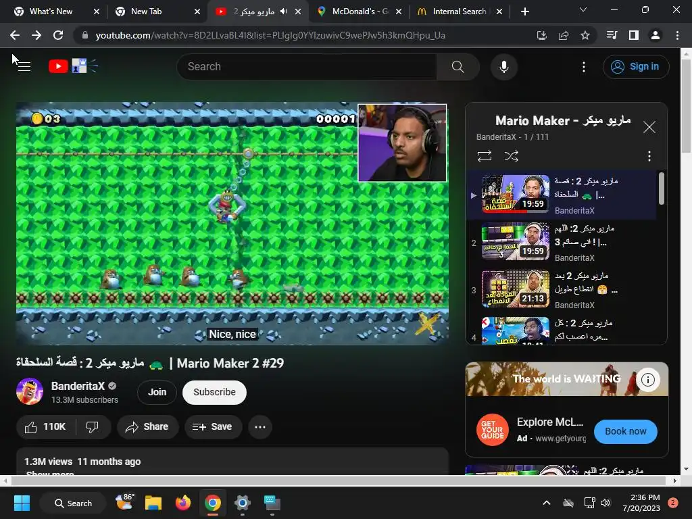692x519 pixels.
Task: Like the video with 110K likes
Action: pos(46,427)
